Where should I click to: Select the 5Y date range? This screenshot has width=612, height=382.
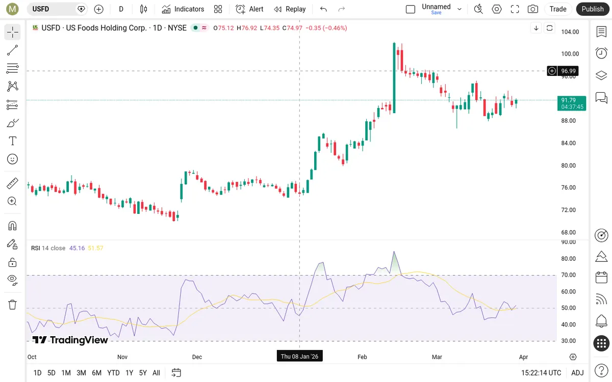coord(143,373)
